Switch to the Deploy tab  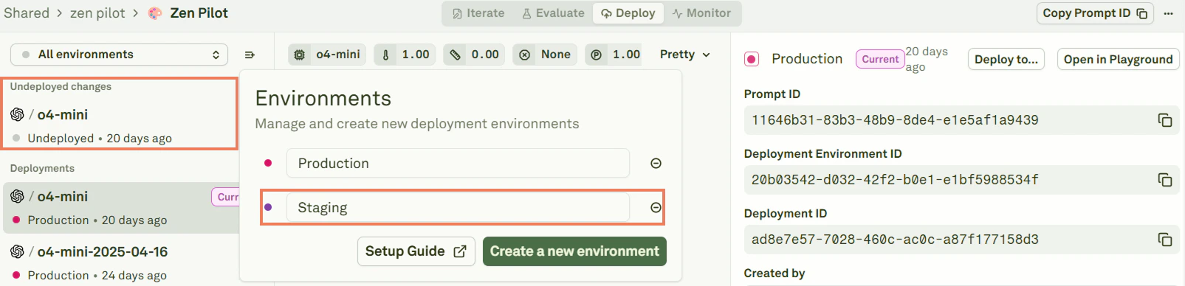click(628, 13)
